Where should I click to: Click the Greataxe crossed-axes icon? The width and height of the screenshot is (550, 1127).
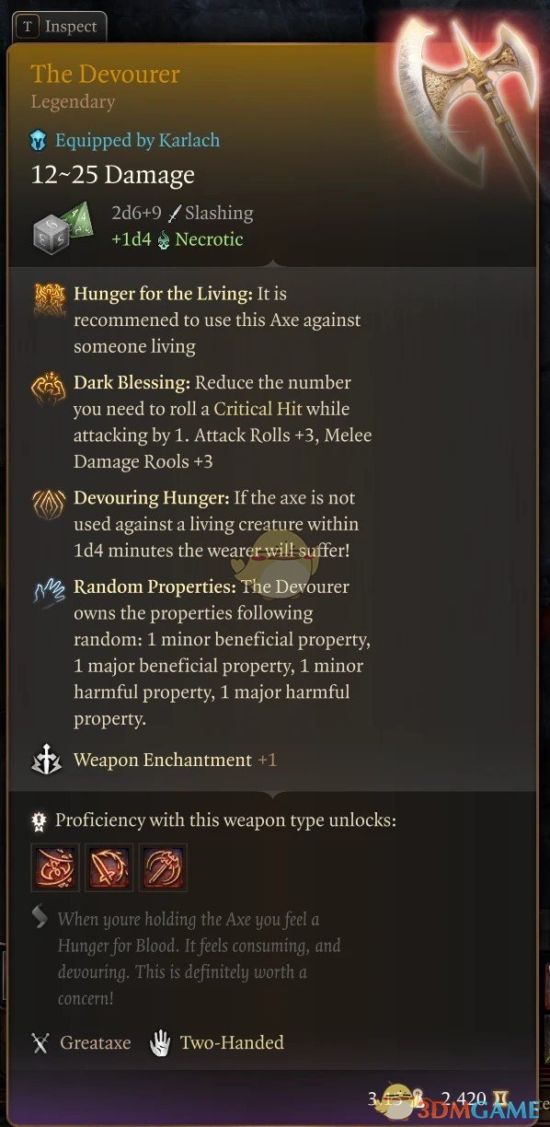[40, 1043]
